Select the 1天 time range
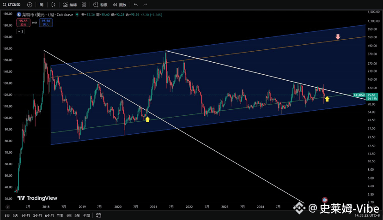The height and width of the screenshot is (220, 383). (x=7, y=215)
